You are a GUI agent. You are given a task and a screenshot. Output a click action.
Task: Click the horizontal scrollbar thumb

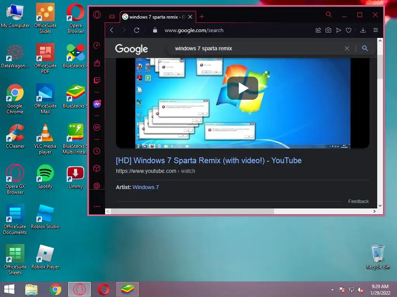(192, 211)
